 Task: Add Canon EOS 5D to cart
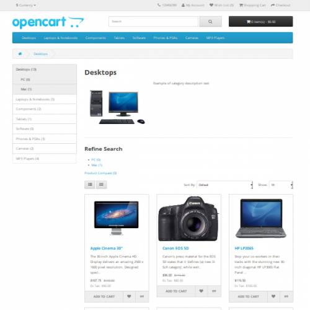(176, 291)
